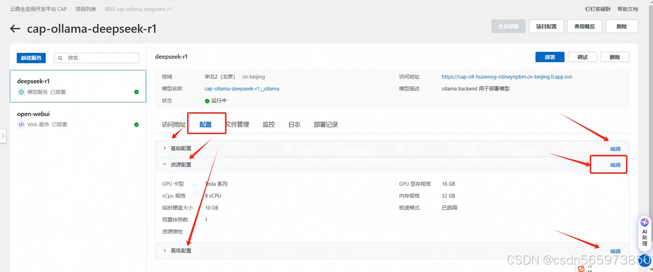The width and height of the screenshot is (653, 272).
Task: Click the cn-beijing region text
Action: pyautogui.click(x=254, y=77)
